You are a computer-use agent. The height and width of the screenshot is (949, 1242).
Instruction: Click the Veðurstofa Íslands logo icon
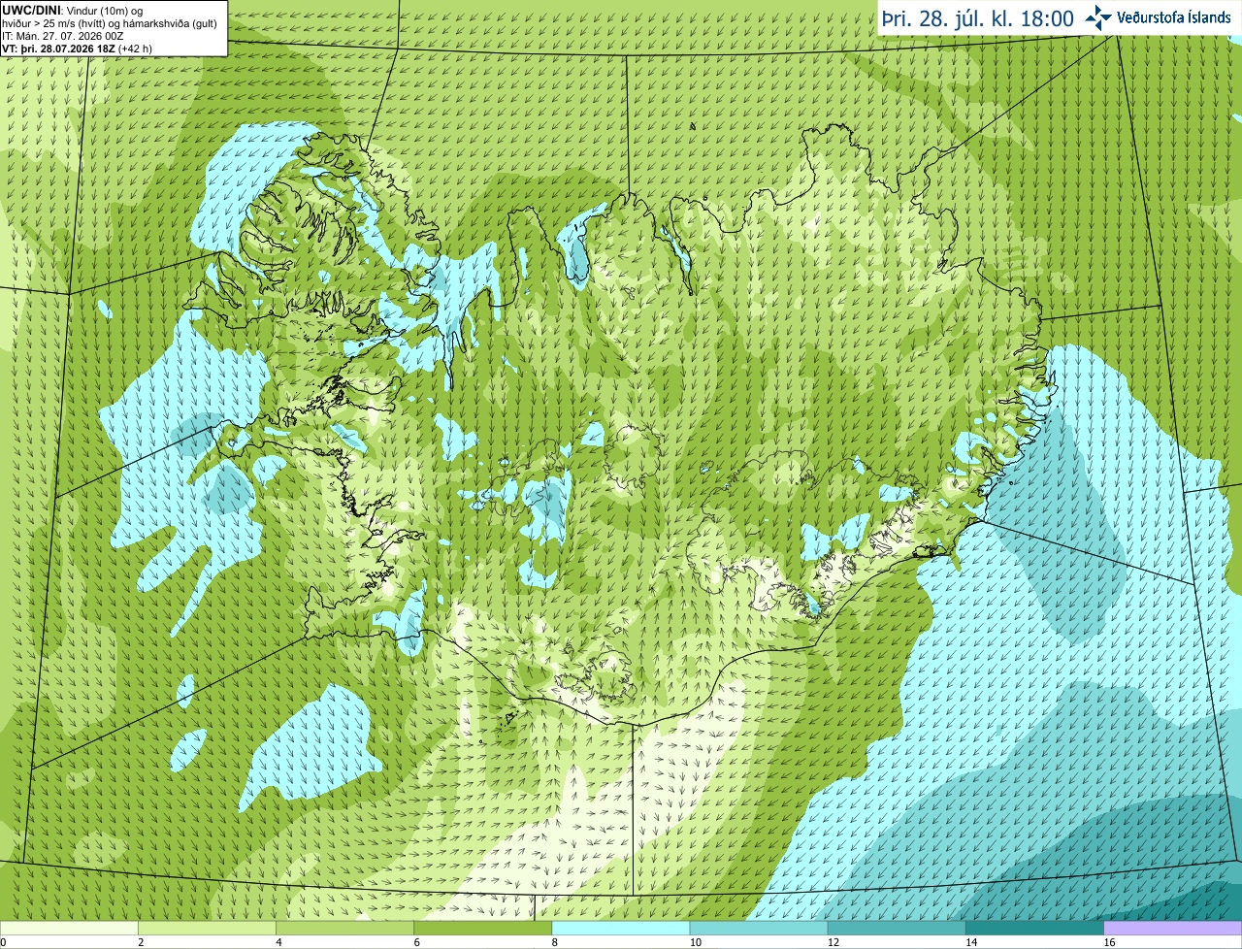point(1097,17)
